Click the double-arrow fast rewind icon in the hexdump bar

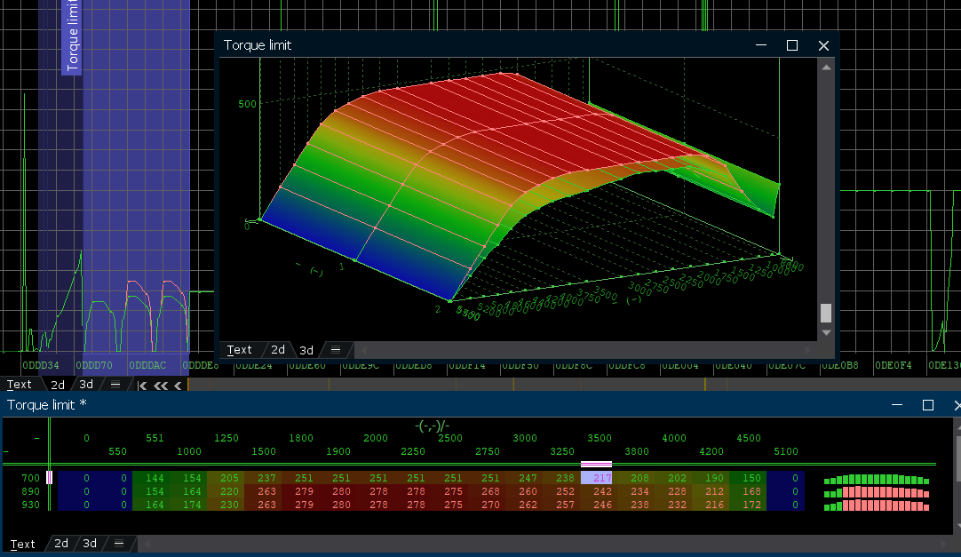(x=161, y=386)
